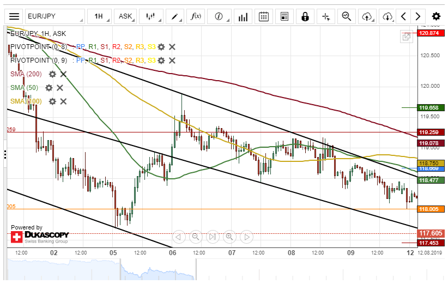Go to previous with left chevron
Viewport: 448px width, 284px height.
click(403, 16)
